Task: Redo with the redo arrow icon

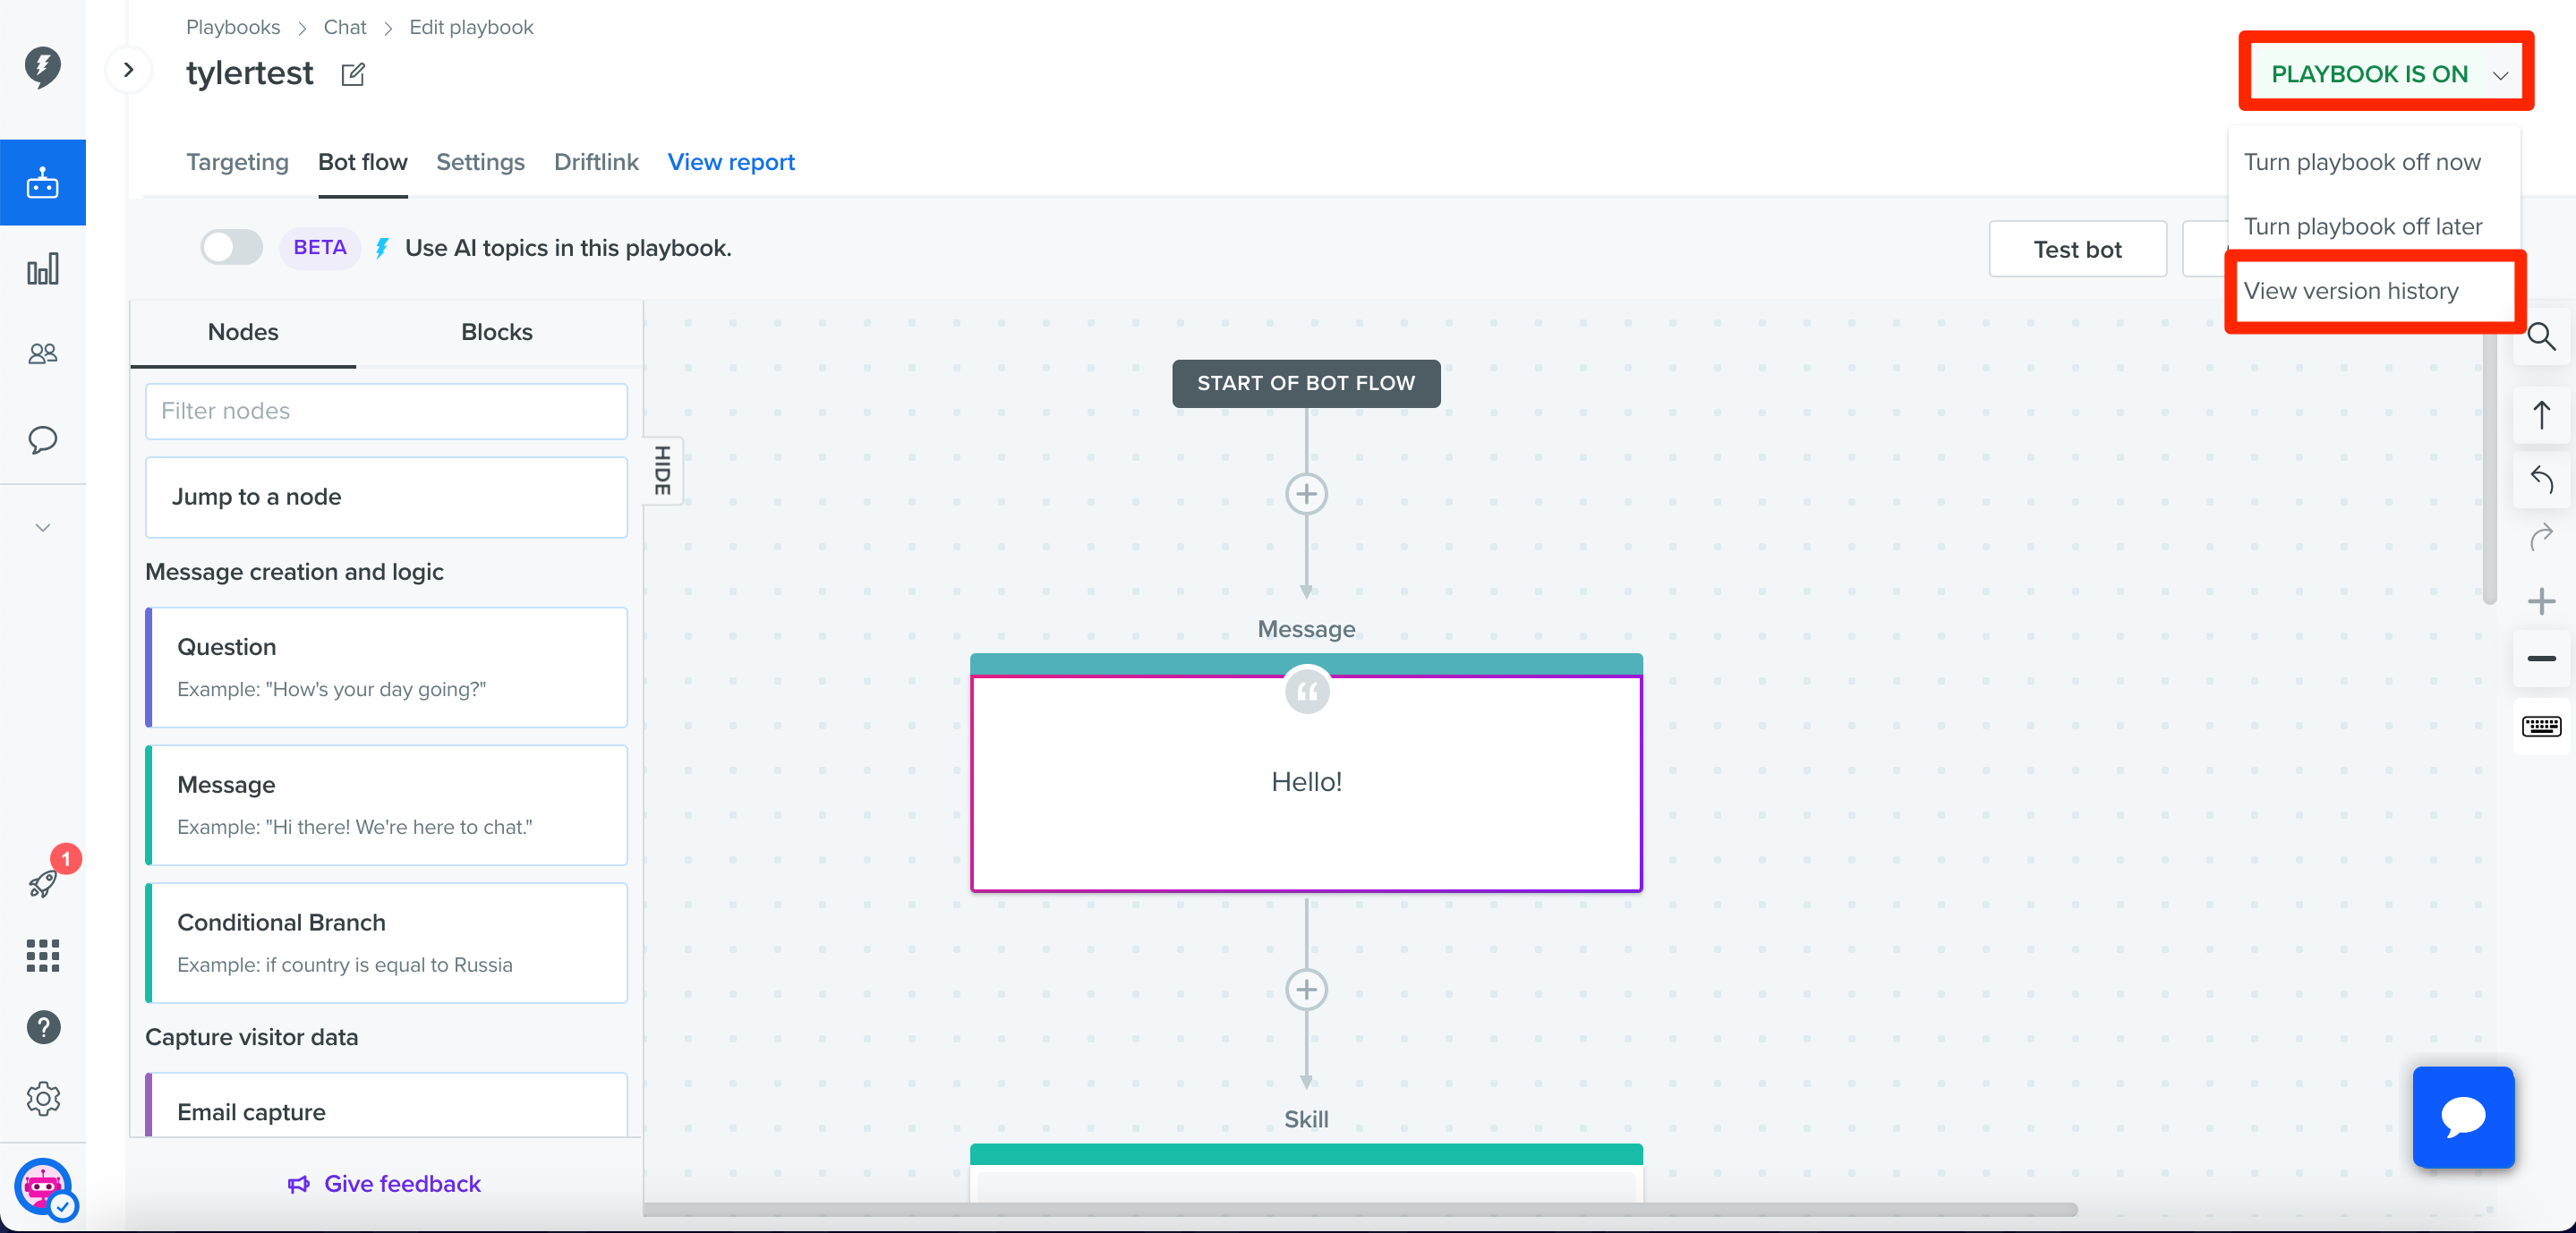Action: point(2541,538)
